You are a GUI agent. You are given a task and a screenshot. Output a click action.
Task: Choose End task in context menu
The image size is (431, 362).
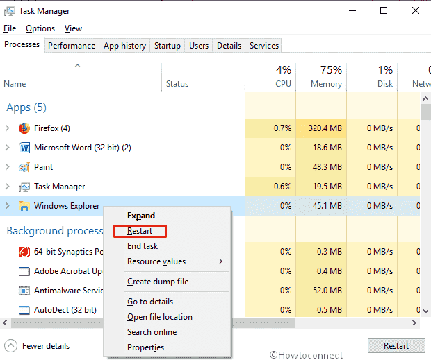143,246
